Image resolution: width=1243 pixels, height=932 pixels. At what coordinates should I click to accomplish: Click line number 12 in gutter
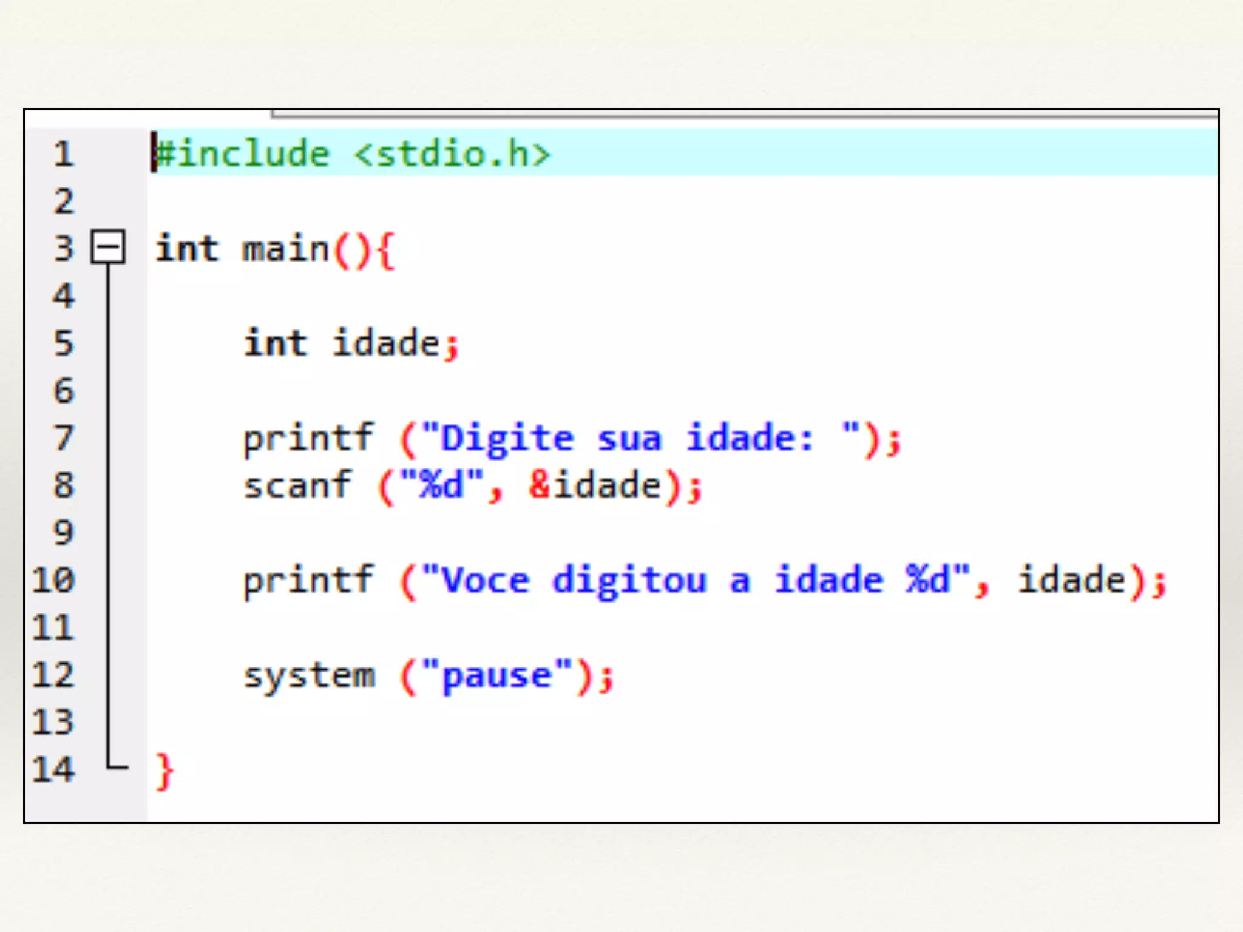(53, 675)
